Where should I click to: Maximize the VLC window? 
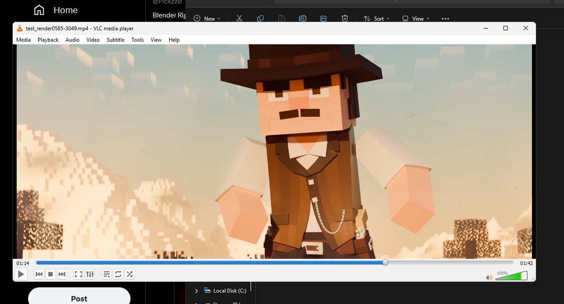[x=506, y=28]
